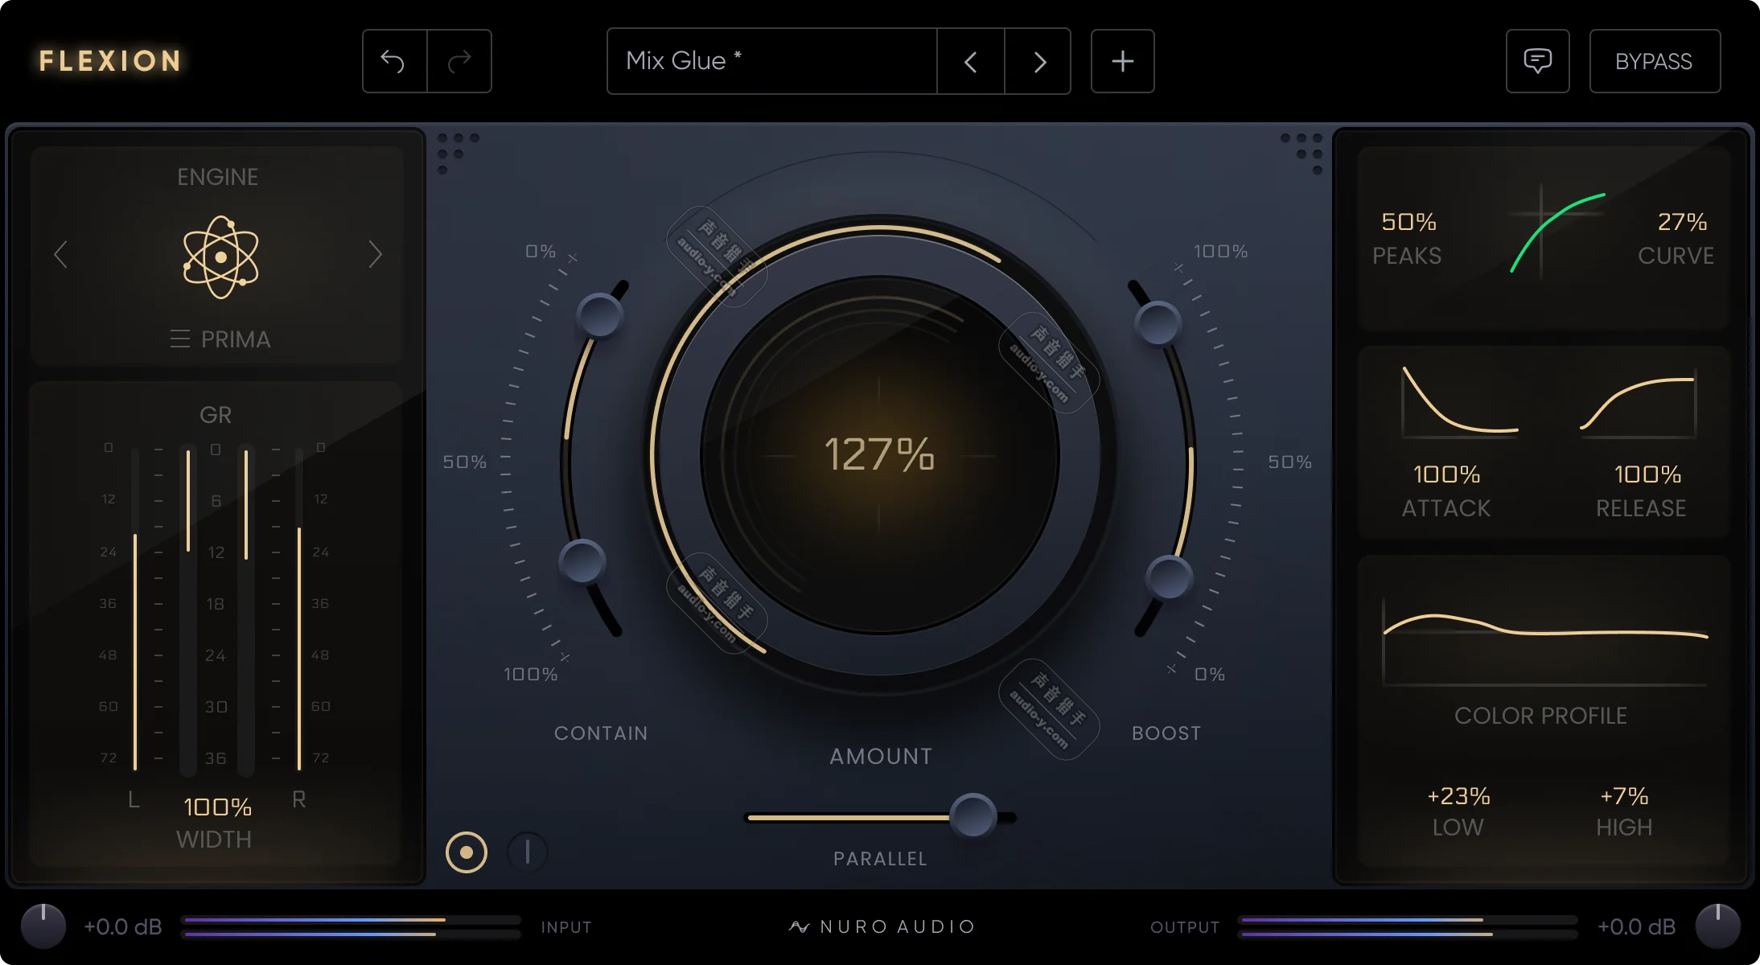Click the atom-shaped PRIMA engine icon
Image resolution: width=1760 pixels, height=965 pixels.
[x=220, y=257]
